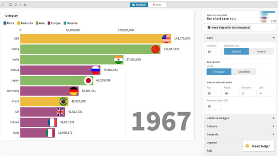Screen dimensions: 278x156
Task: Replay the bar chart race
Action: coord(11,16)
